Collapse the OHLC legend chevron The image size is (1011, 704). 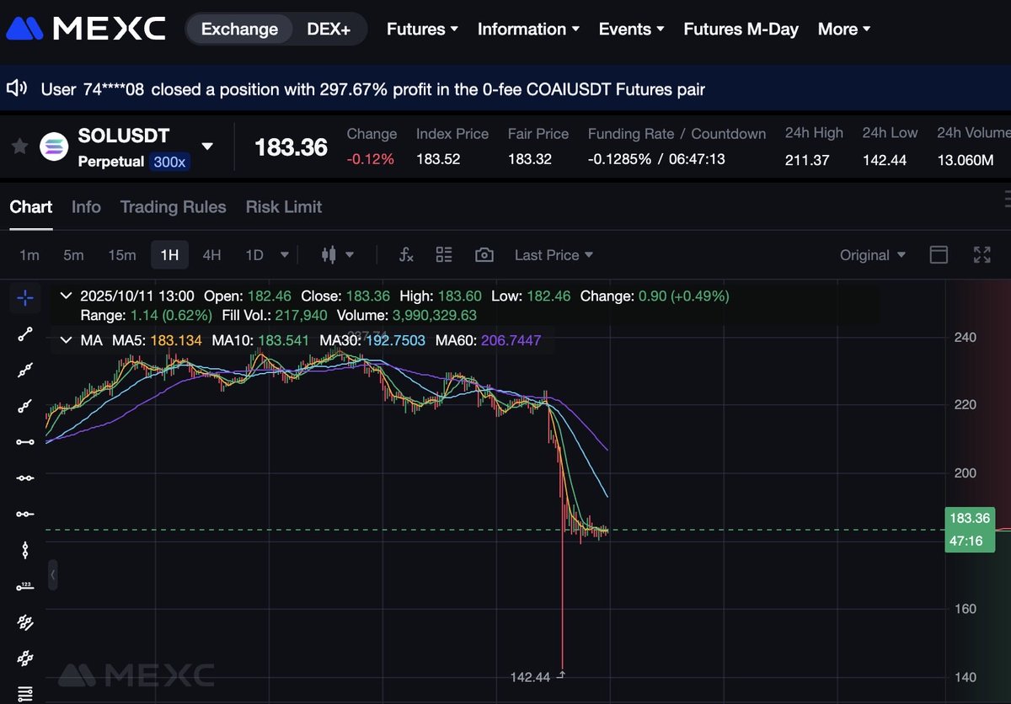coord(66,296)
